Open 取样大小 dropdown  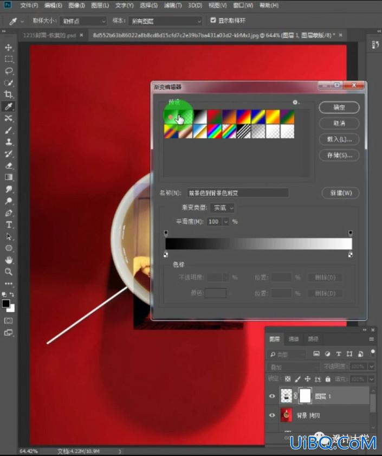(83, 21)
